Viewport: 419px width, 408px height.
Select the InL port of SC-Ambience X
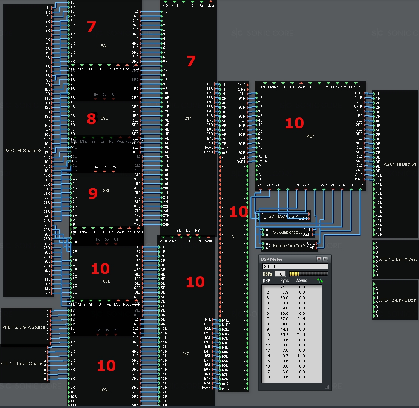click(263, 230)
